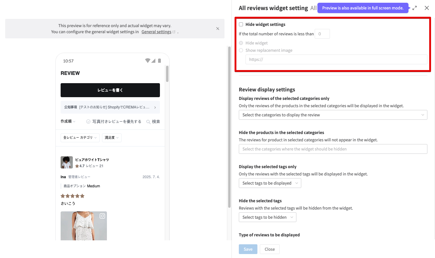Click the full screen expand icon
435x258 pixels.
click(415, 8)
